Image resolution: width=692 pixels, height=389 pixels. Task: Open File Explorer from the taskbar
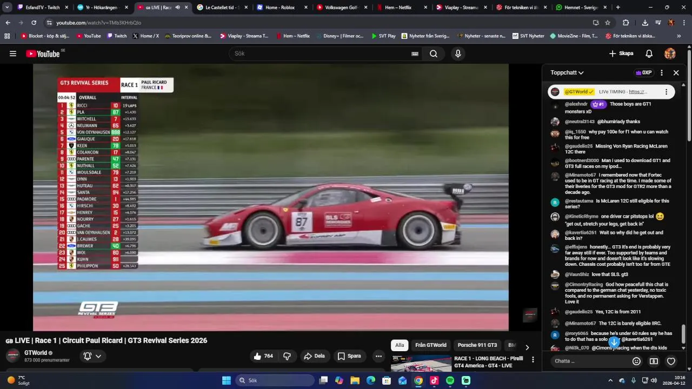(x=355, y=380)
